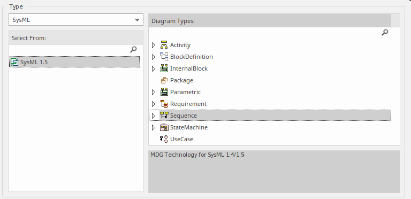Click the Diagram Types search magnifier
This screenshot has height=199, width=411.
coord(385,33)
